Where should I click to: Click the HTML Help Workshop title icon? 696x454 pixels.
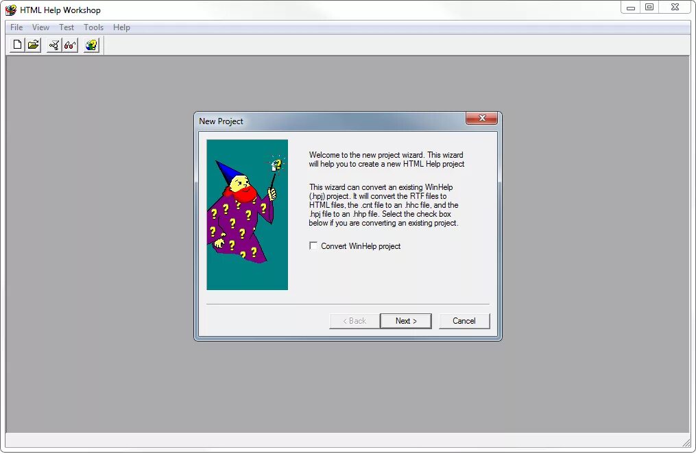11,10
